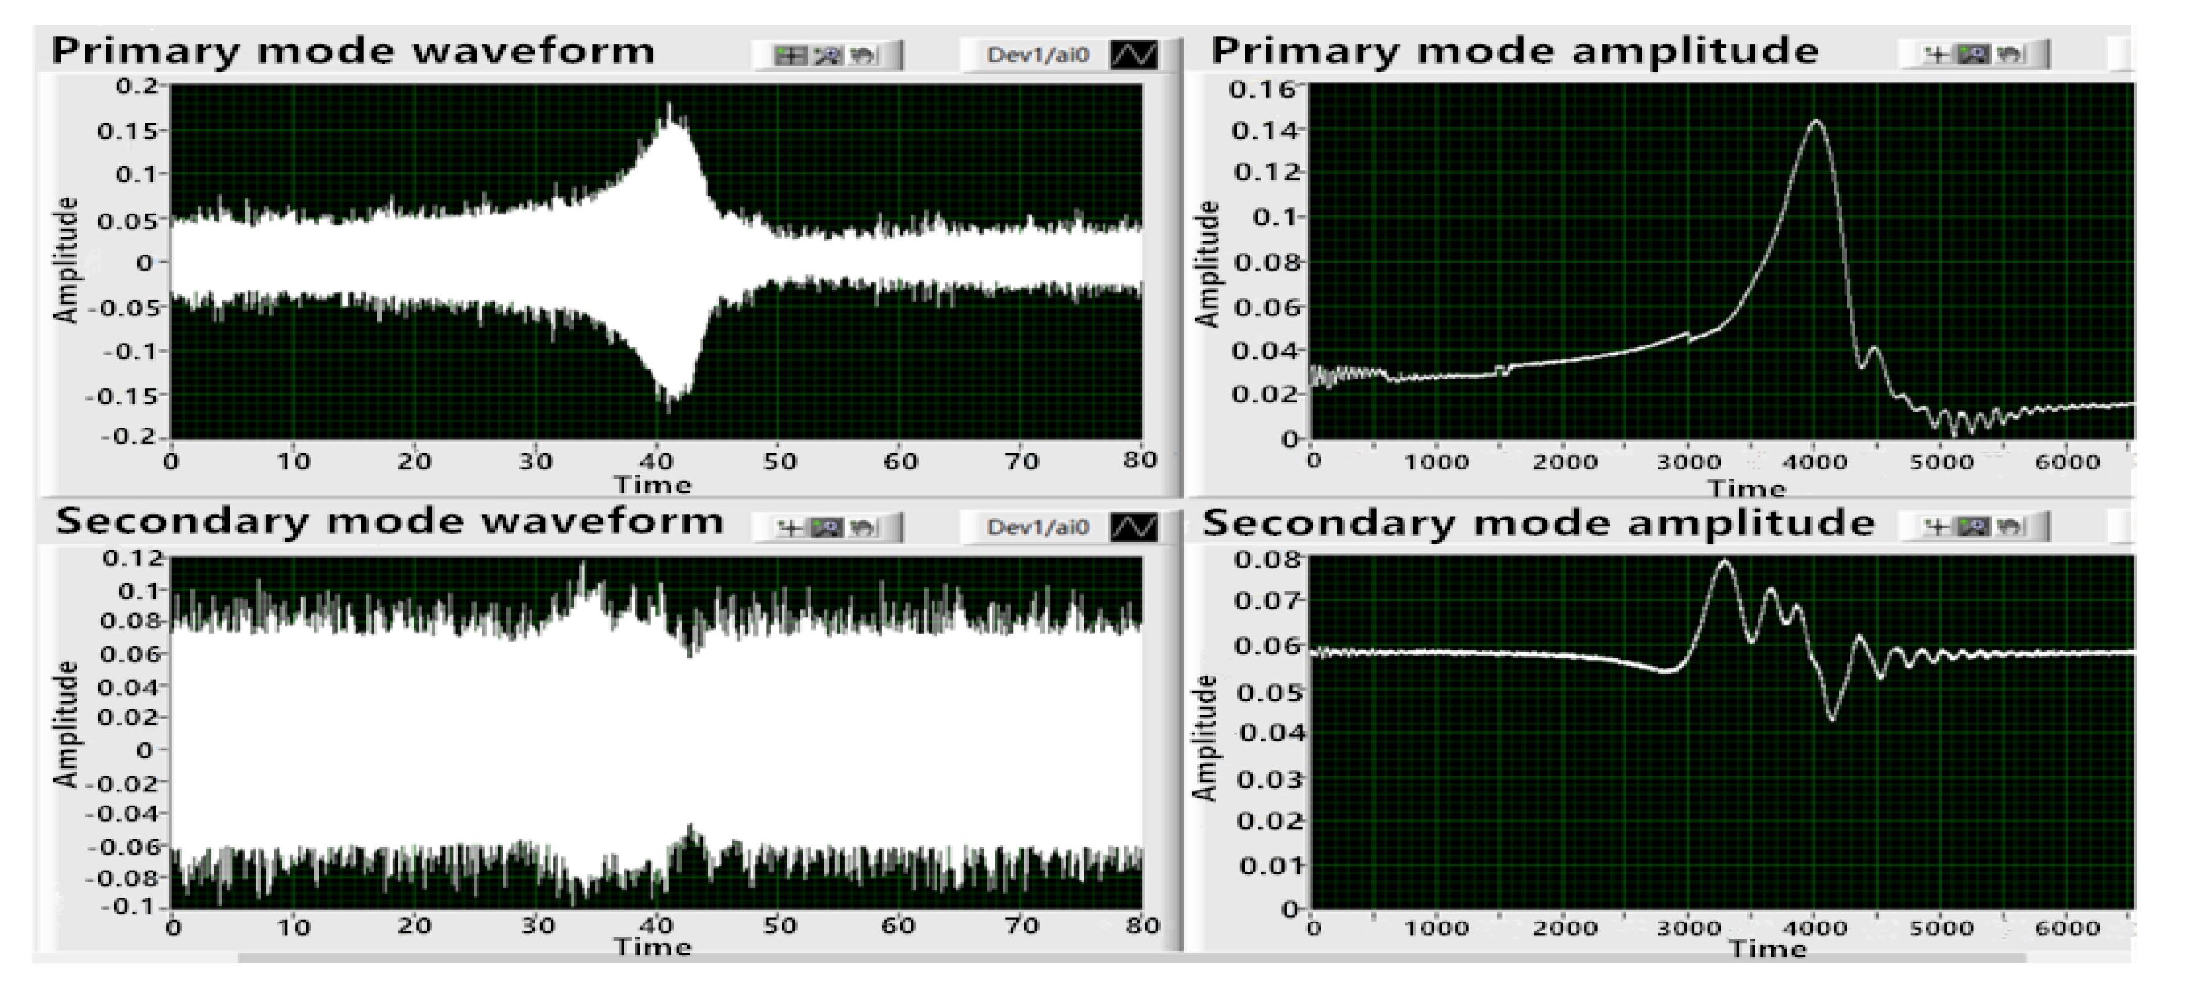Select panning hand tool on Secondary mode waveform

(x=864, y=528)
